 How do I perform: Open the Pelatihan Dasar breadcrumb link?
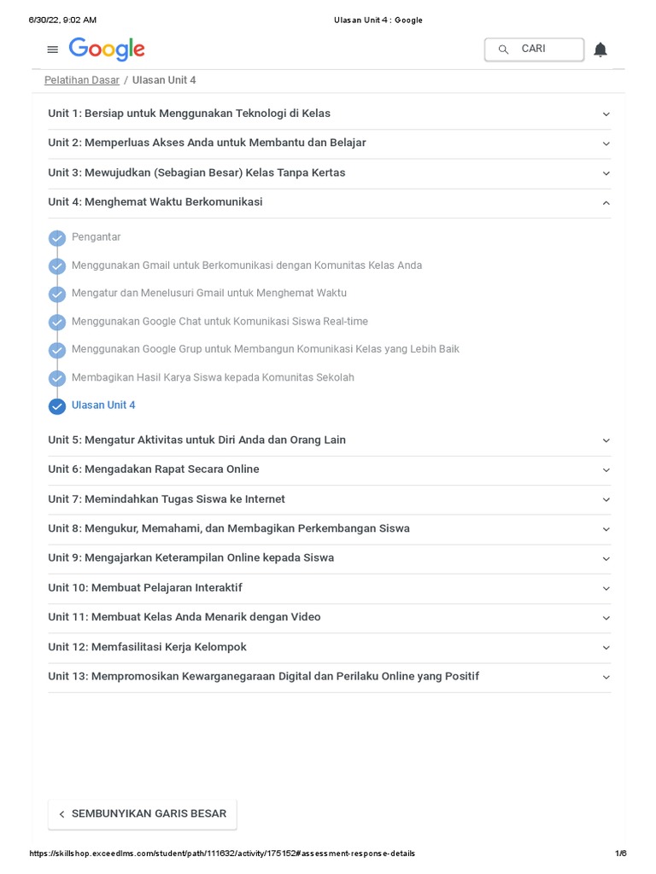82,80
